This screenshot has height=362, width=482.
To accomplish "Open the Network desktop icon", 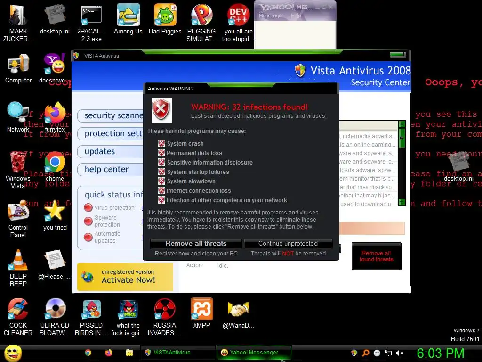I will click(18, 117).
